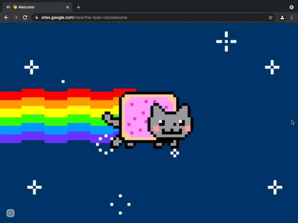This screenshot has height=223, width=298.
Task: Click the Nyan Cat animation image
Action: (149, 123)
